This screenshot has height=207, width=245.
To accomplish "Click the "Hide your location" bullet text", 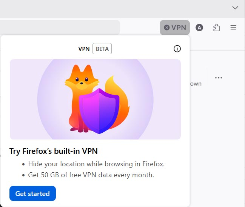I will click(x=96, y=164).
